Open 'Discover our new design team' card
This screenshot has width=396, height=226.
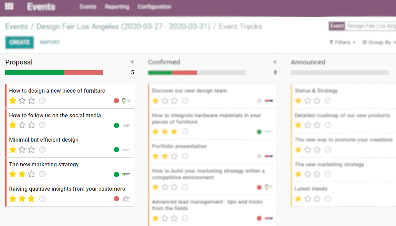pos(212,96)
